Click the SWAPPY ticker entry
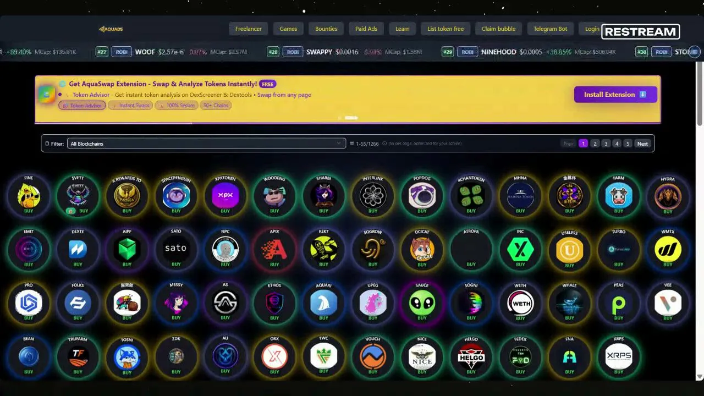 coord(344,52)
